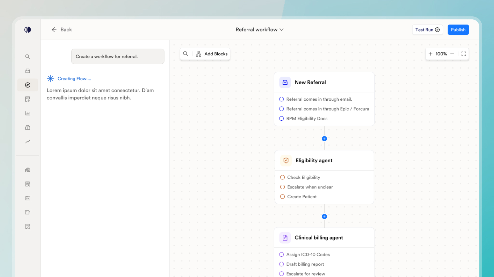
Task: Click the 'Creating Flow....' status text
Action: 74,79
